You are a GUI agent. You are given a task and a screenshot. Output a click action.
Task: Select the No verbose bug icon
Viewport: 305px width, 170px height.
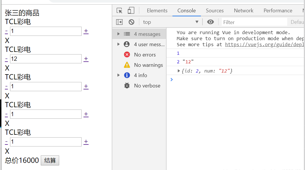point(127,86)
